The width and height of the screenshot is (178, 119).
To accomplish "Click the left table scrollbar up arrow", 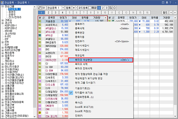I will [x=106, y=18].
